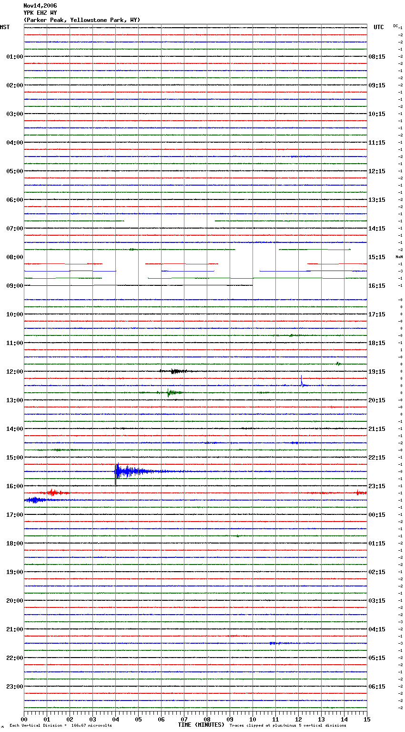
Task: Click the 'DC' label at top right
Action: (x=395, y=26)
